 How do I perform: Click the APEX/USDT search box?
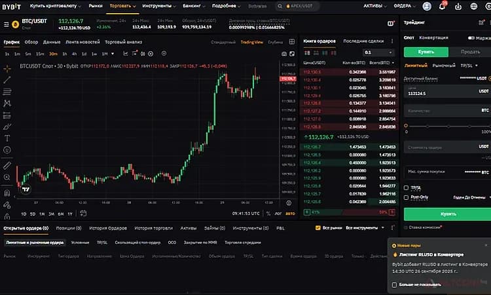coord(297,6)
